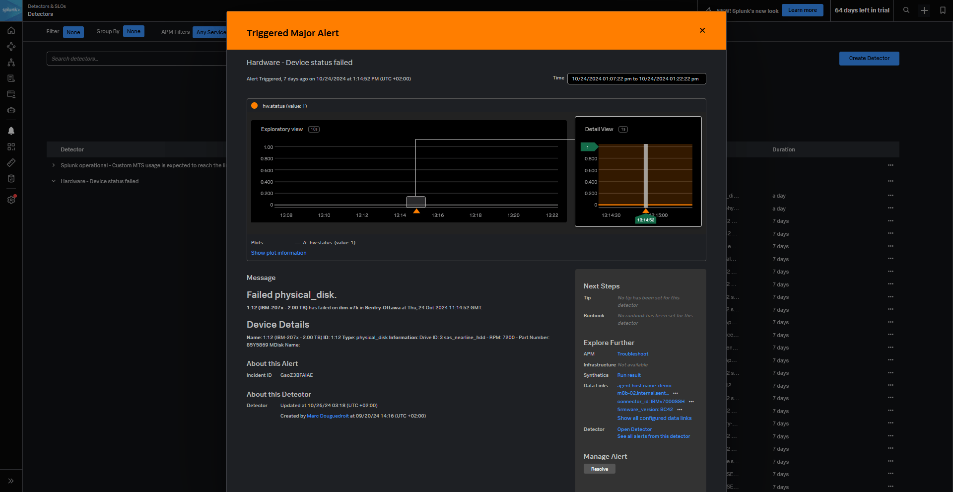The image size is (953, 492).
Task: Open the Dashboards grid icon in sidebar
Action: click(x=11, y=147)
